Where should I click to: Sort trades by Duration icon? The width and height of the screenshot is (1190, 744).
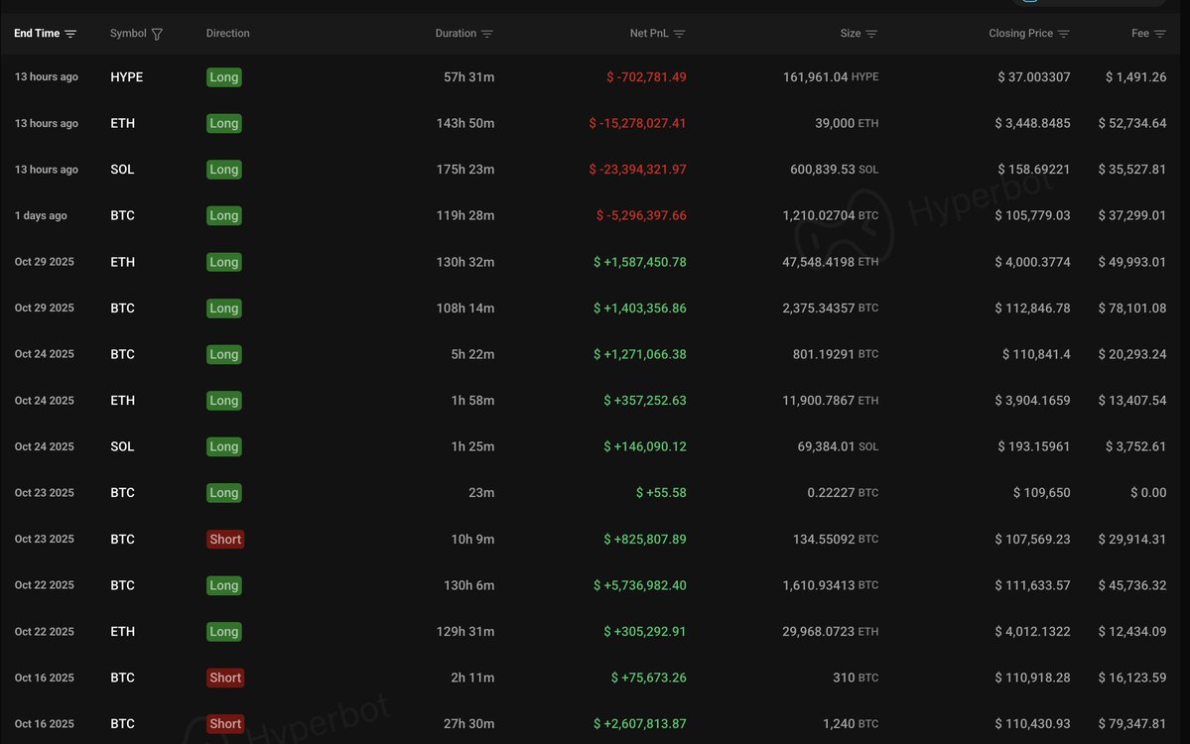[x=487, y=34]
